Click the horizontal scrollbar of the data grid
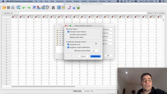Viewport: 167px width, 94px height. click(43, 86)
